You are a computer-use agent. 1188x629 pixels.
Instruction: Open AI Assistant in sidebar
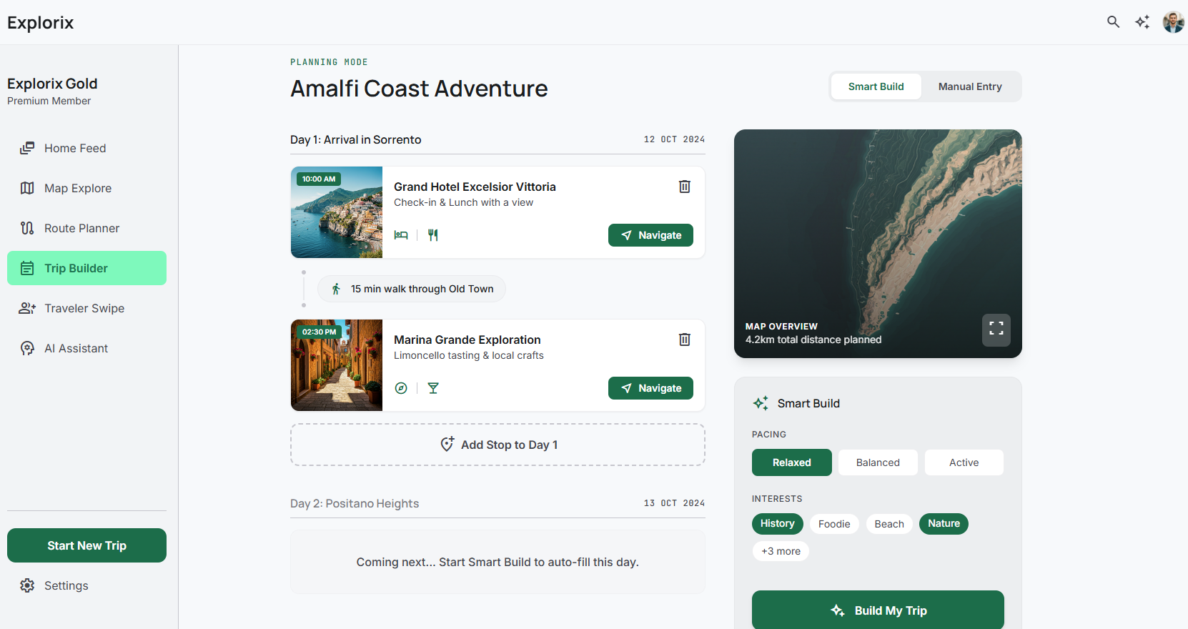pos(86,348)
